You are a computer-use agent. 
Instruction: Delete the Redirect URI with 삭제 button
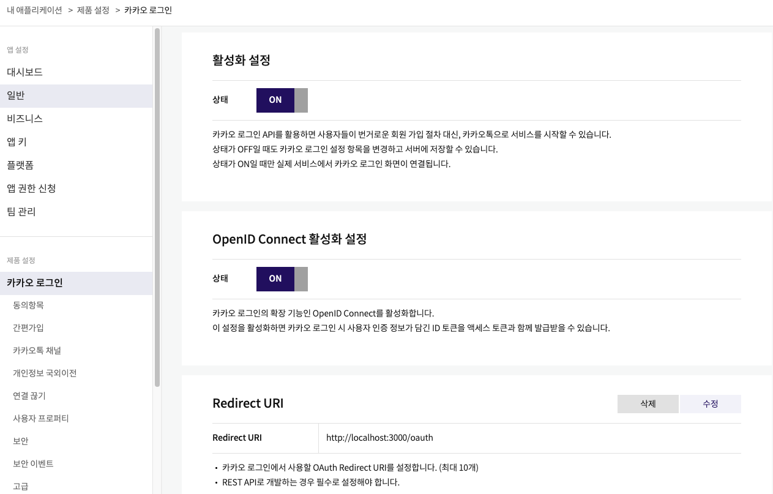648,404
